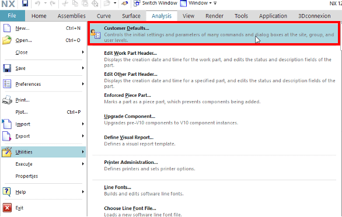Image resolution: width=342 pixels, height=217 pixels.
Task: Switch to the Curve ribbon tab
Action: click(x=104, y=16)
